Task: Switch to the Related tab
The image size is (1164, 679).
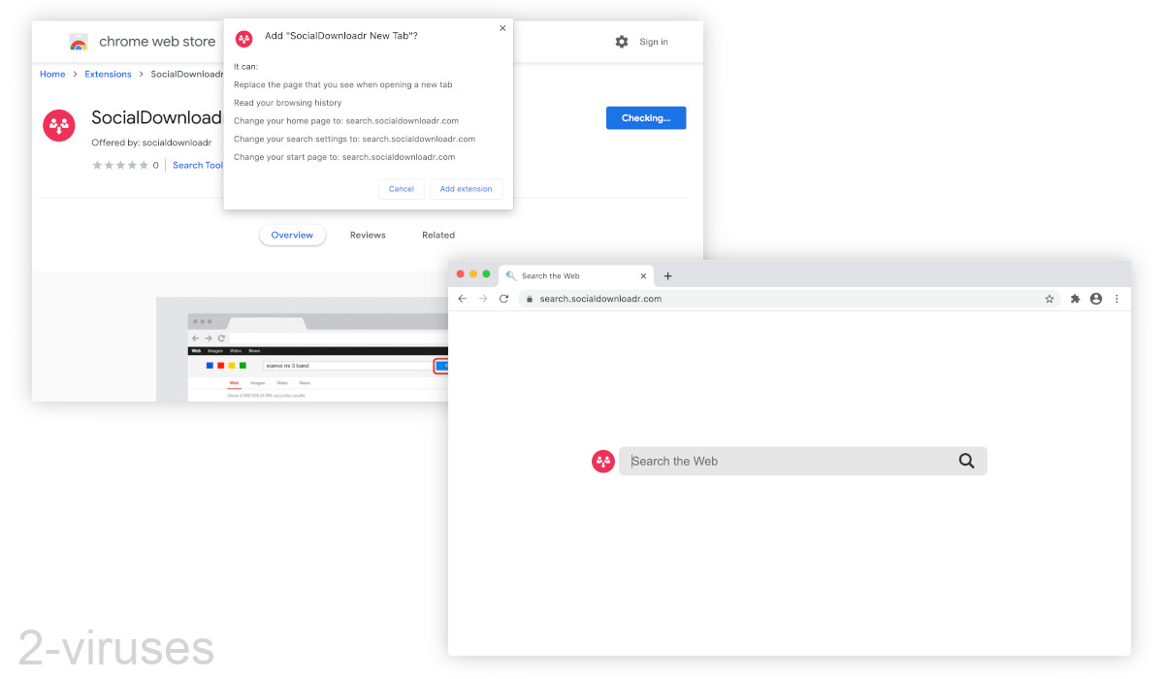Action: point(438,235)
